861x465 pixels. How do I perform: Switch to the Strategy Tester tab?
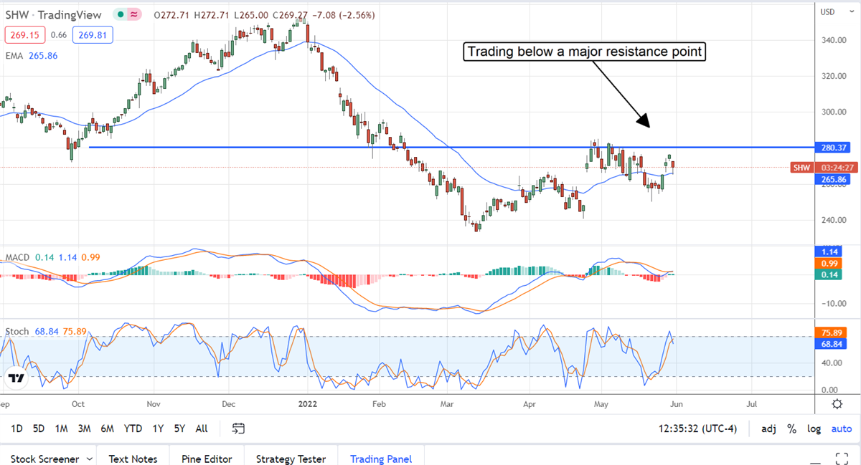[291, 459]
